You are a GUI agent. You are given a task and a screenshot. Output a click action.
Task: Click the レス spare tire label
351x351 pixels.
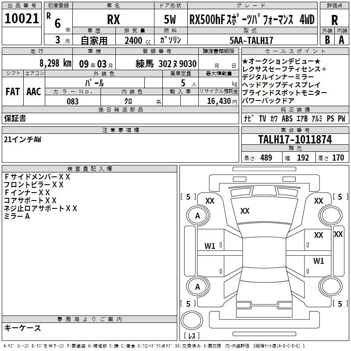[192, 336]
